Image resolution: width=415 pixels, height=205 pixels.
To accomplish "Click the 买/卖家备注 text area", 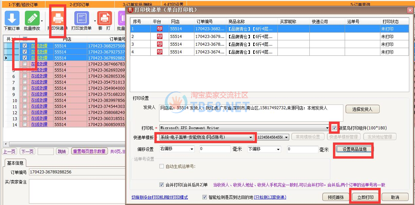I will 77,192.
